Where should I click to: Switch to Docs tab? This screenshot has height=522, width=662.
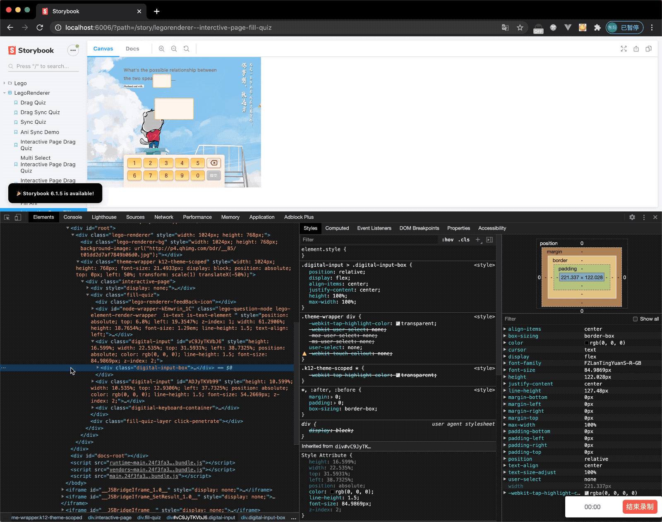pyautogui.click(x=132, y=49)
